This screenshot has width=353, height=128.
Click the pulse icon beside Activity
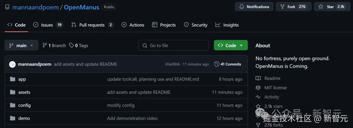click(258, 97)
